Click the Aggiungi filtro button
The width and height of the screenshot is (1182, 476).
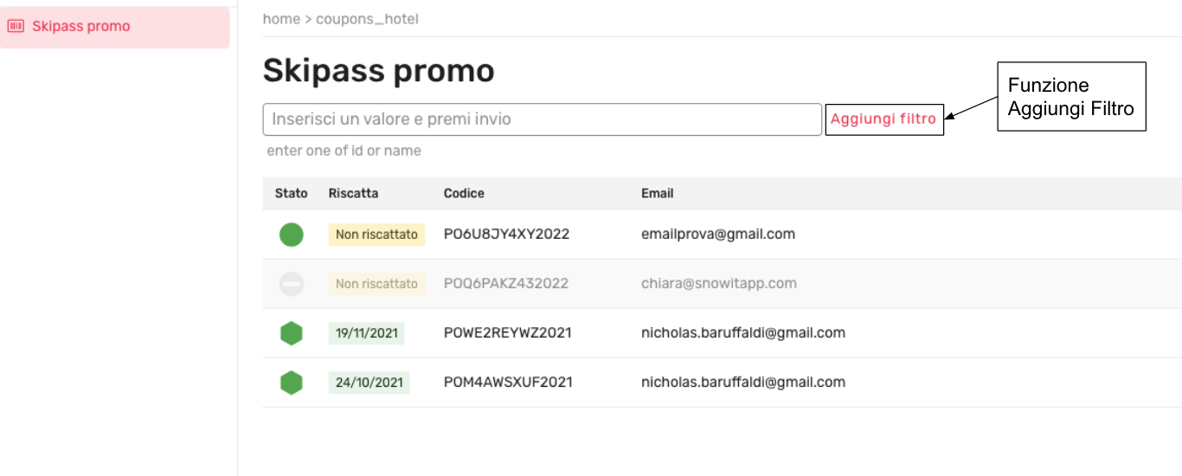883,119
